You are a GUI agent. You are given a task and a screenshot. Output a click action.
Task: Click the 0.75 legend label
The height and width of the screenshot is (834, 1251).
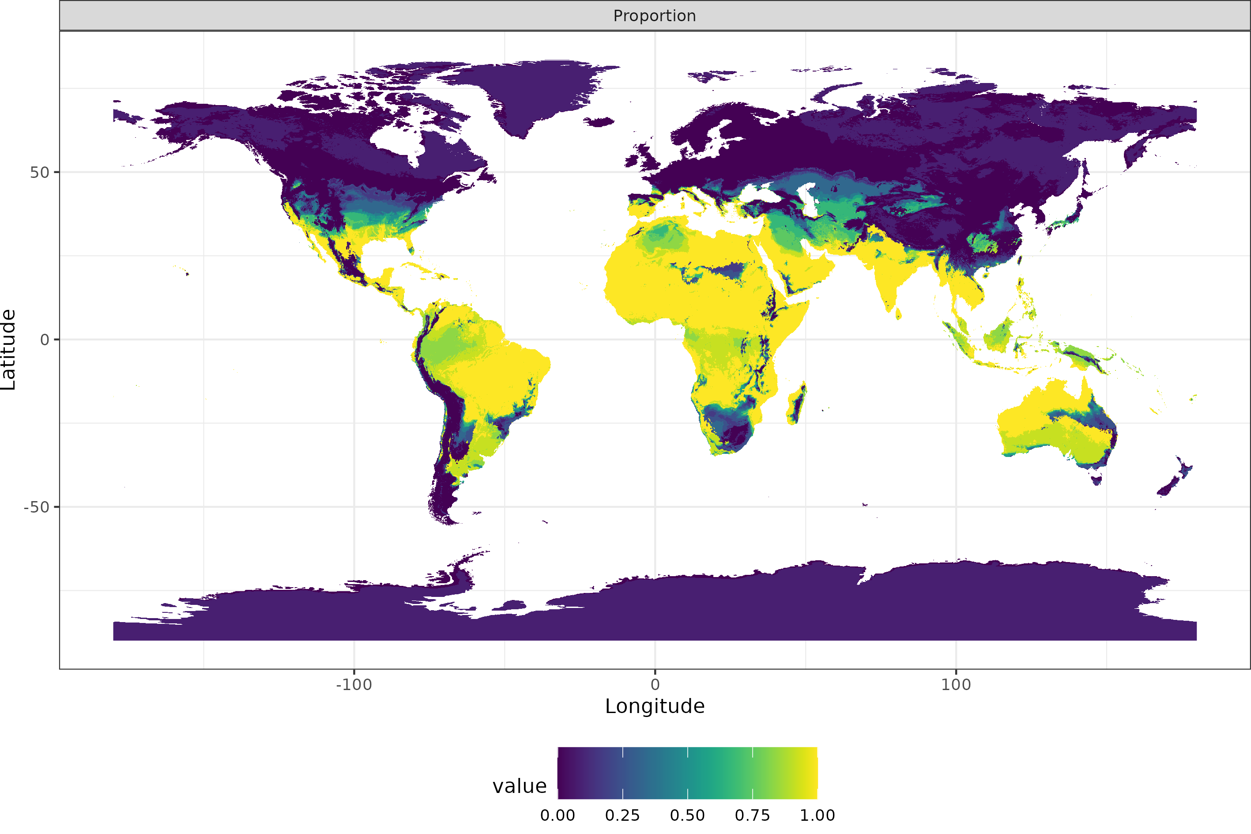click(x=752, y=815)
